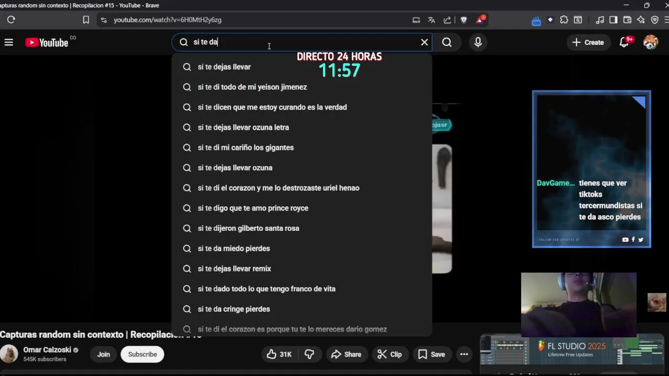Bookmark this page icon
This screenshot has height=376, width=669.
tap(86, 20)
